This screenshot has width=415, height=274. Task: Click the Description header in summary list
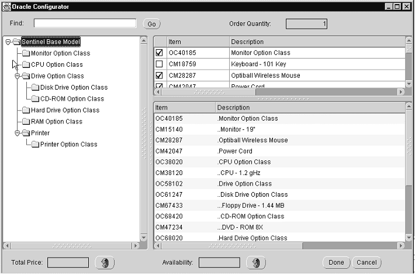pyautogui.click(x=310, y=108)
